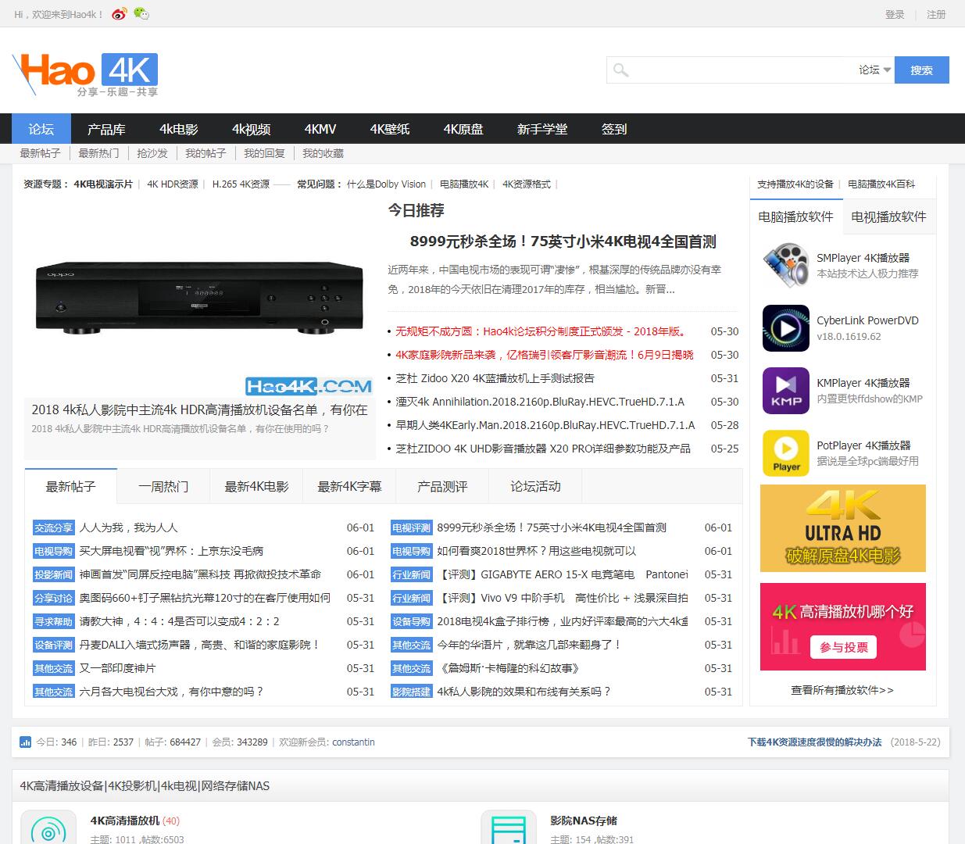Open the 论坛 search scope dropdown
This screenshot has height=844, width=965.
tap(875, 70)
